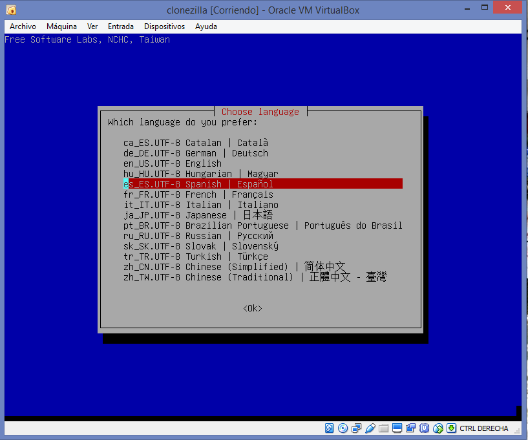Open the Ayuda menu
Image resolution: width=528 pixels, height=440 pixels.
coord(206,26)
